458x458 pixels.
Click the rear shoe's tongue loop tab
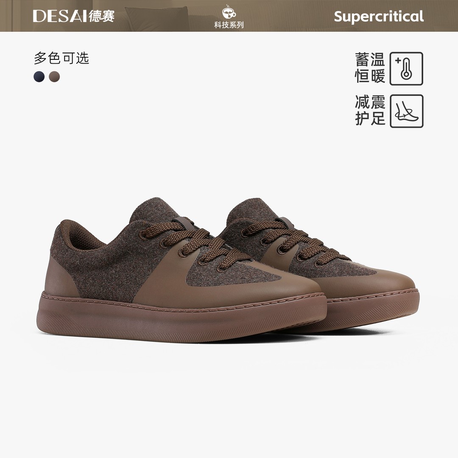(286, 222)
